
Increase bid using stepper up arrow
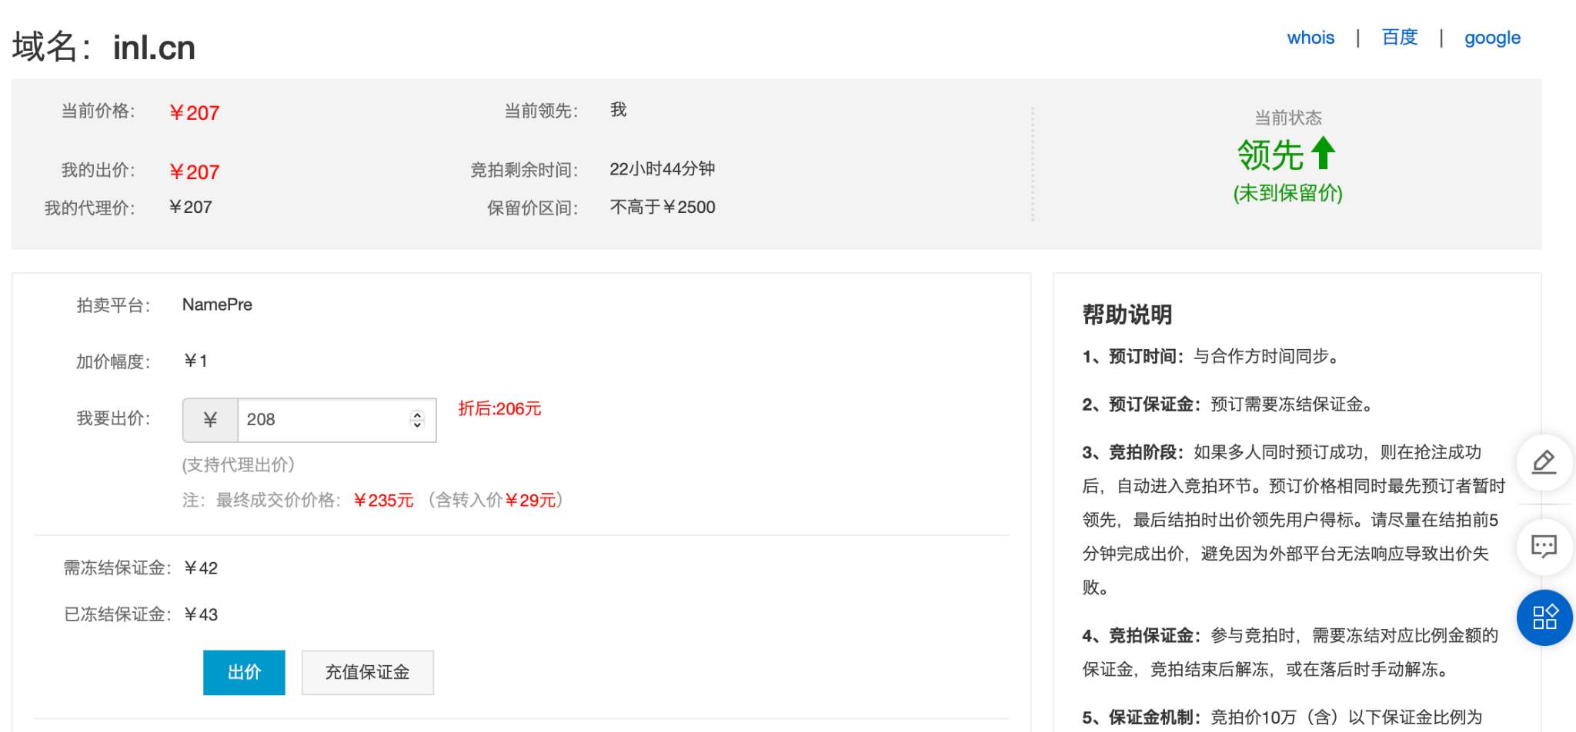[x=417, y=414]
